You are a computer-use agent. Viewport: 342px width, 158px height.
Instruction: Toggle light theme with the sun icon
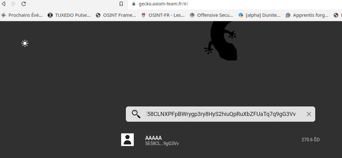[x=25, y=43]
